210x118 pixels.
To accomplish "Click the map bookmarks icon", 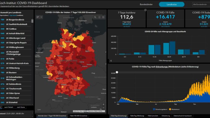I will pos(99,17).
